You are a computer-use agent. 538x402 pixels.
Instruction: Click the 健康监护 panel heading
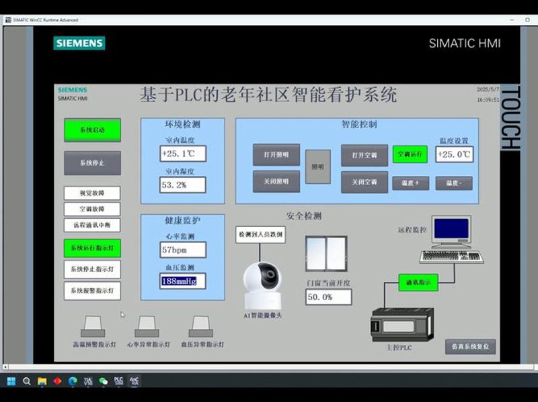[x=182, y=221]
